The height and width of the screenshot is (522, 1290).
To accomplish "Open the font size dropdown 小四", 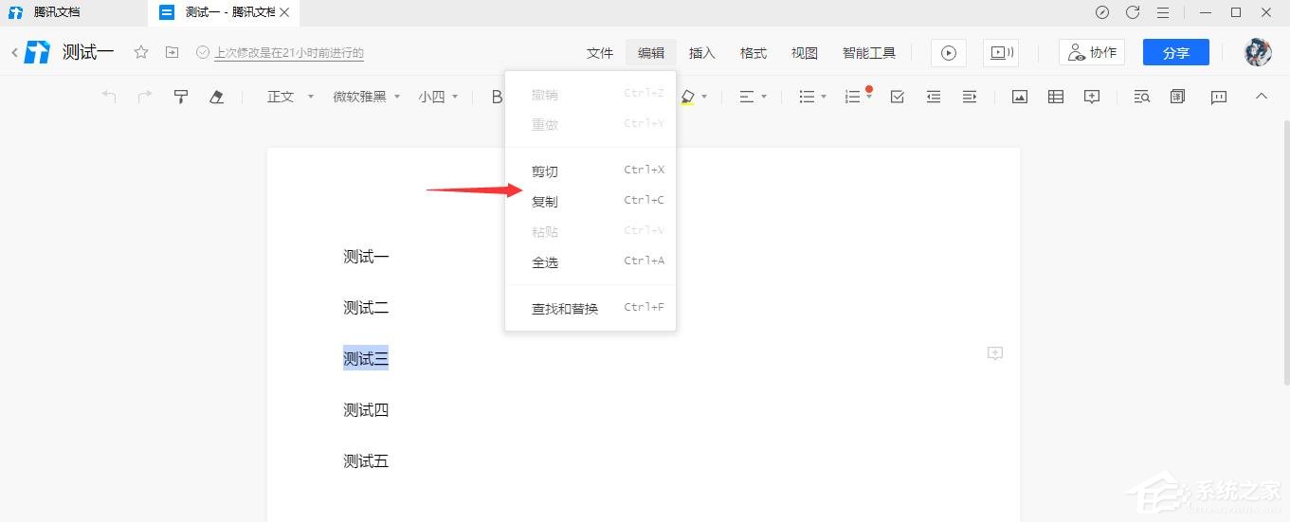I will tap(439, 97).
